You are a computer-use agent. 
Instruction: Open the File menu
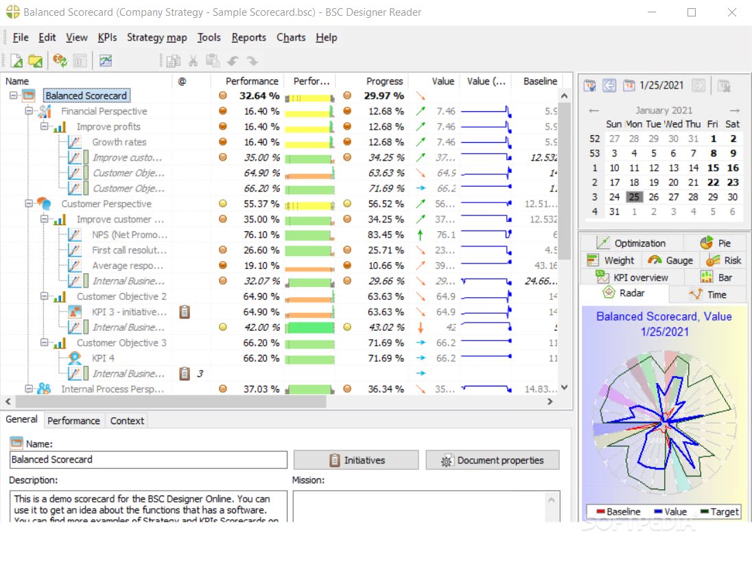tap(21, 38)
